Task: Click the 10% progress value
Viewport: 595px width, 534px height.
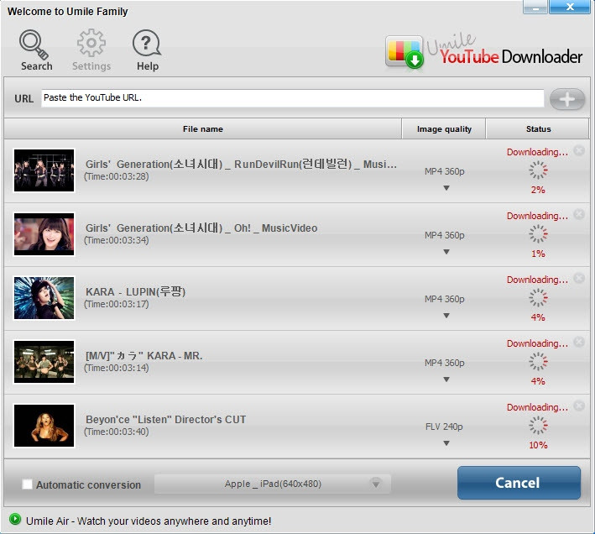Action: (538, 445)
